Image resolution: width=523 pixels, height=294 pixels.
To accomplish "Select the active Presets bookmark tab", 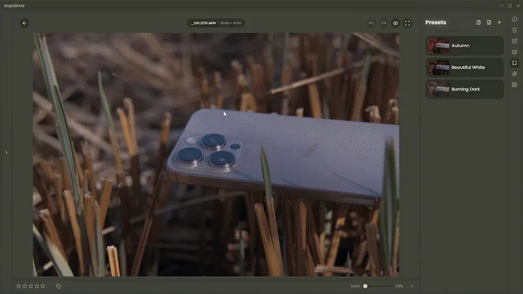I will tap(515, 63).
